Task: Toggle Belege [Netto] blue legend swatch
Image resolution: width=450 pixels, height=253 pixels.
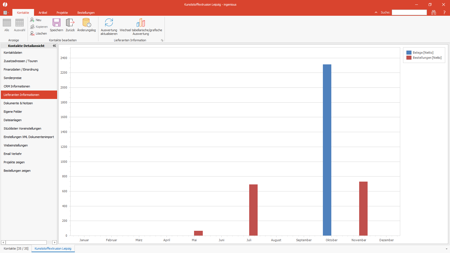Action: point(409,53)
